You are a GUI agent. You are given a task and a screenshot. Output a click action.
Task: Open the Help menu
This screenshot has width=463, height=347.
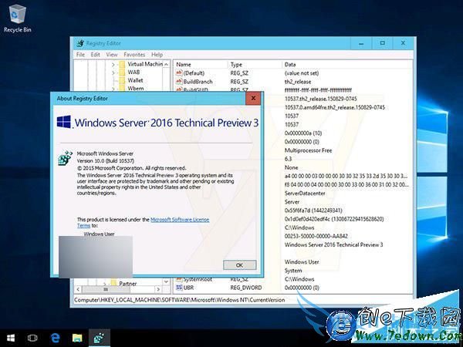157,55
